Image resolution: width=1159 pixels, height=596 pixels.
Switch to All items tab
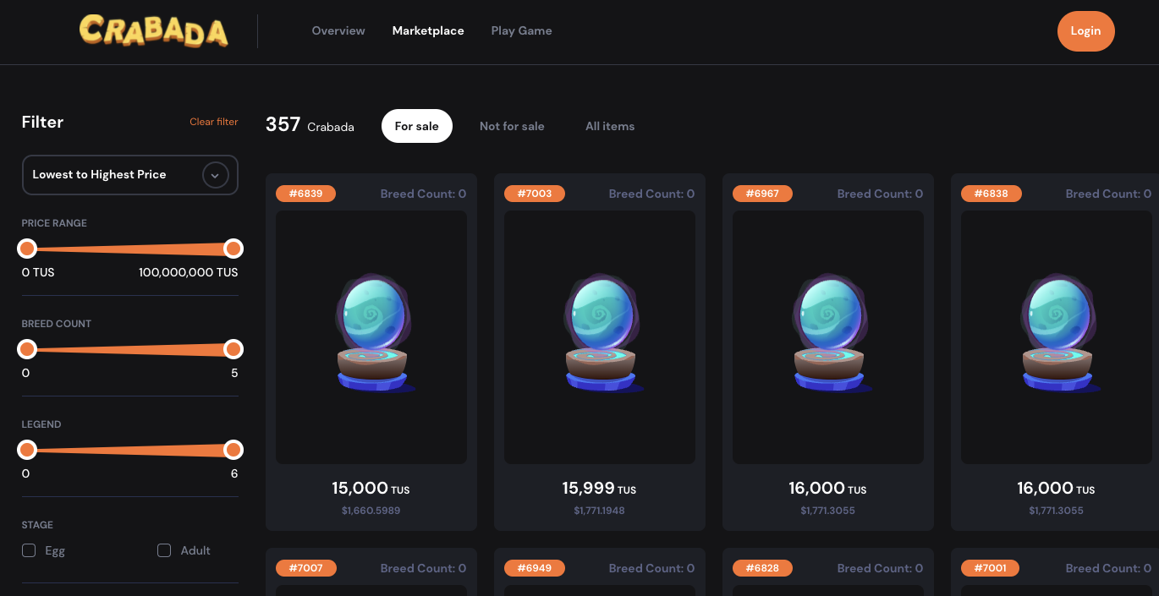[610, 126]
